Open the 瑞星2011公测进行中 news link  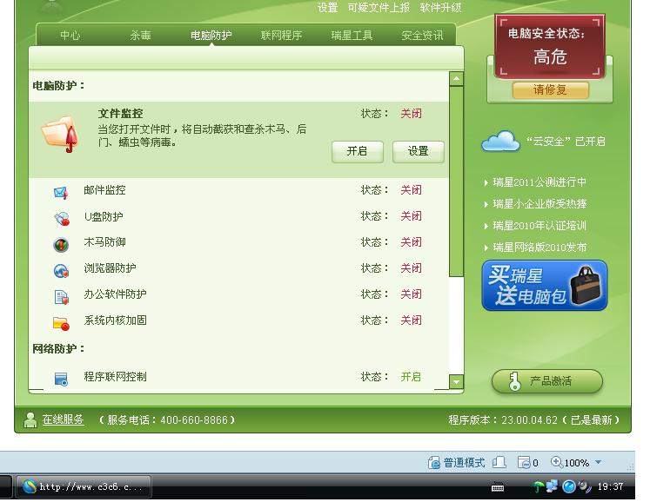(x=539, y=182)
